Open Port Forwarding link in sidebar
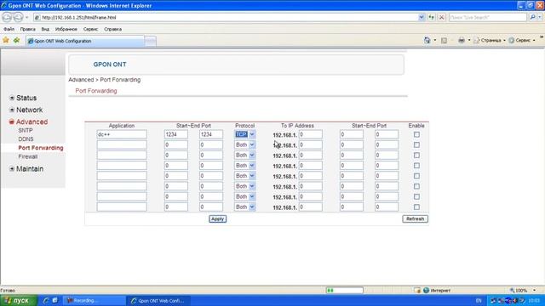 click(41, 148)
